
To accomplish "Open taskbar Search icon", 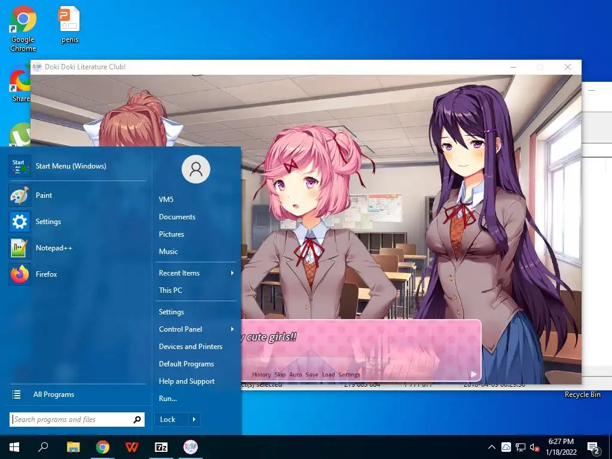I will pos(43,447).
